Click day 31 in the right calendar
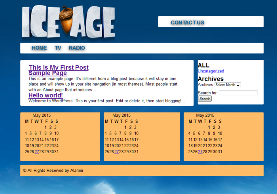Viewport: 277px width, 194px height. click(220, 152)
